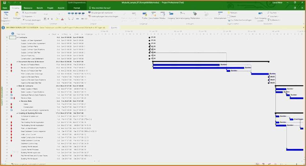Click the Kaufen button in info bar

click(x=114, y=28)
